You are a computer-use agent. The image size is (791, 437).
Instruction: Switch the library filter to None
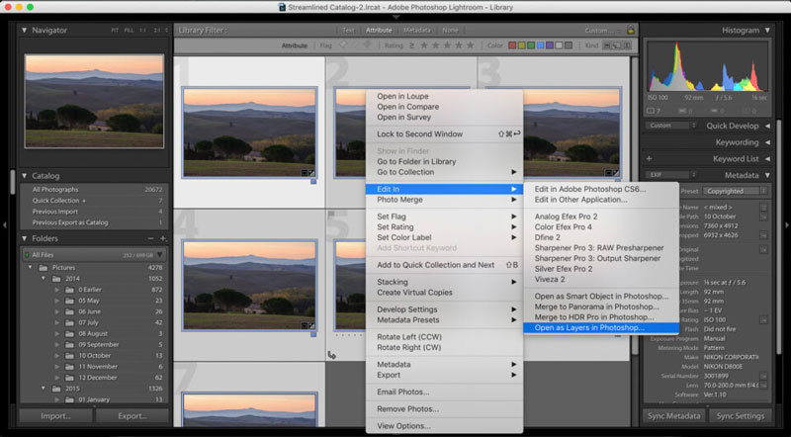[449, 31]
